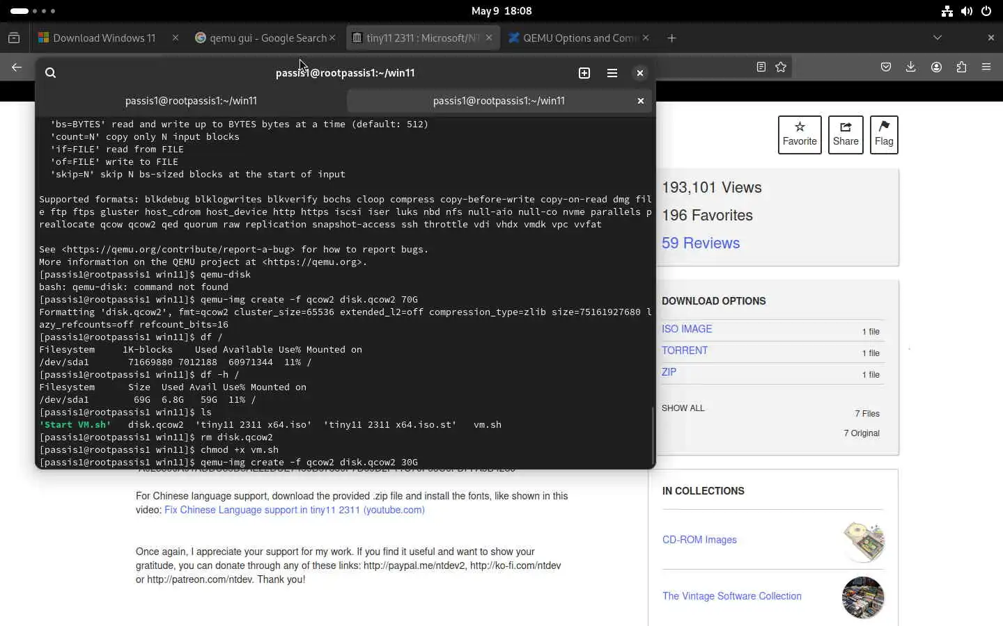The width and height of the screenshot is (1003, 626).
Task: Click the terminal vertical scrollbar
Action: (x=653, y=435)
